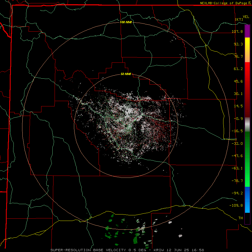The height and width of the screenshot is (252, 252).
Task: Pick the blue band of the color scale
Action: [247, 200]
